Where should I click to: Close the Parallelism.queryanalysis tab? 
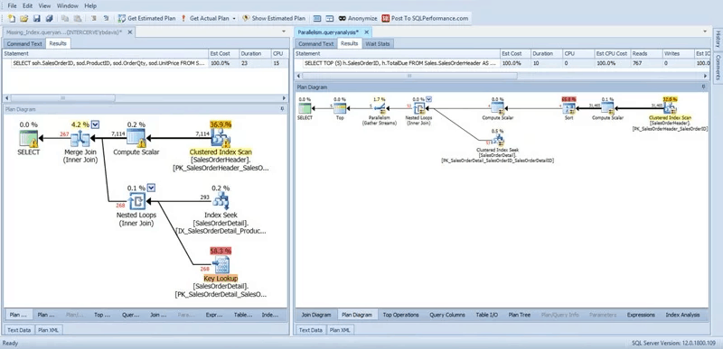(367, 32)
